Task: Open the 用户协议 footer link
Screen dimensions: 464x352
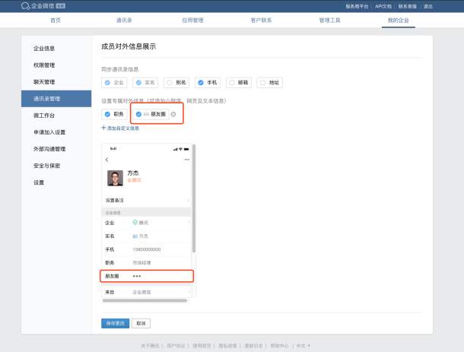Action: pyautogui.click(x=176, y=345)
